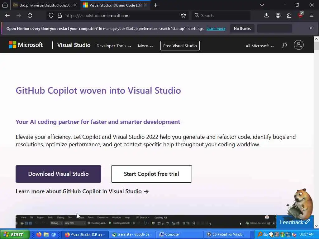Open the Firefox downloads panel
The width and height of the screenshot is (319, 239).
point(266,16)
